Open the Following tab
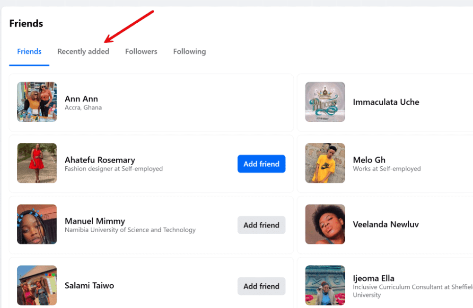 click(189, 52)
